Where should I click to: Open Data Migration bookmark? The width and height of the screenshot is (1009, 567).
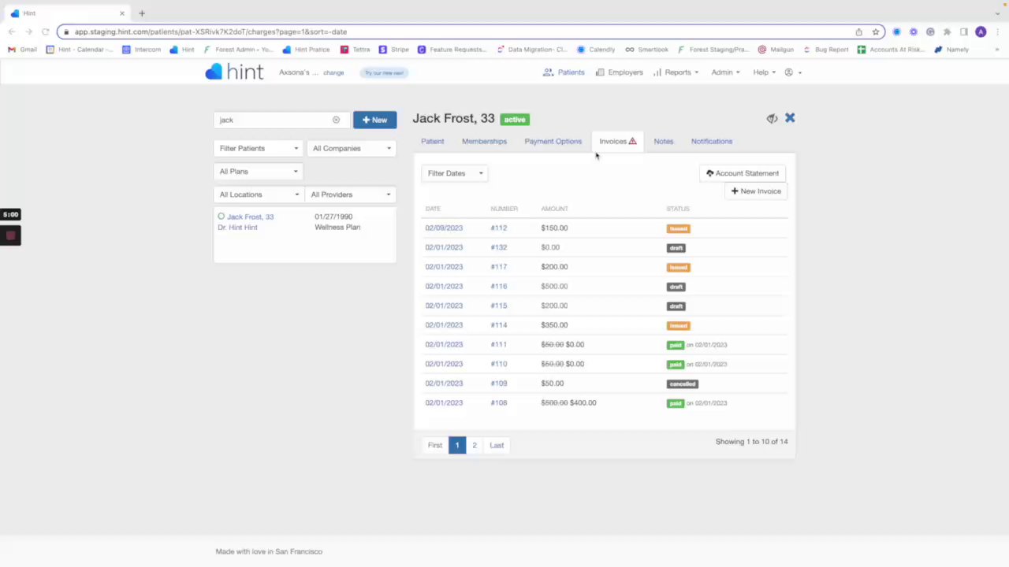click(x=532, y=50)
